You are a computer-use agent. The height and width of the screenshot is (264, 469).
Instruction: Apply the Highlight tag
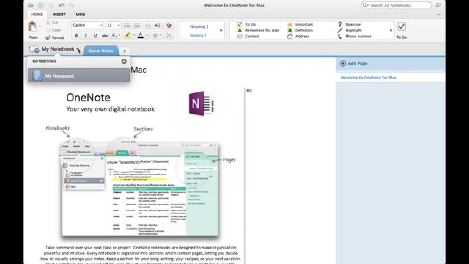pos(350,30)
